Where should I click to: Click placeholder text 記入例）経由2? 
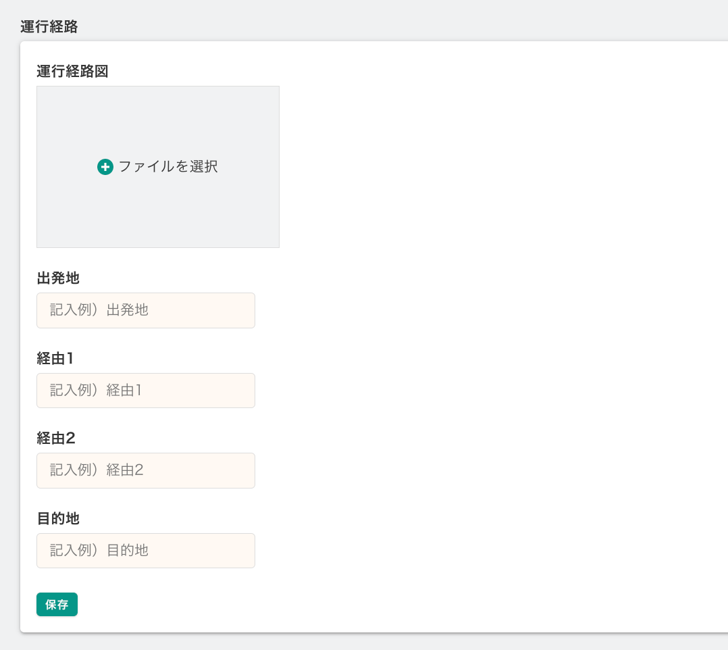click(97, 470)
